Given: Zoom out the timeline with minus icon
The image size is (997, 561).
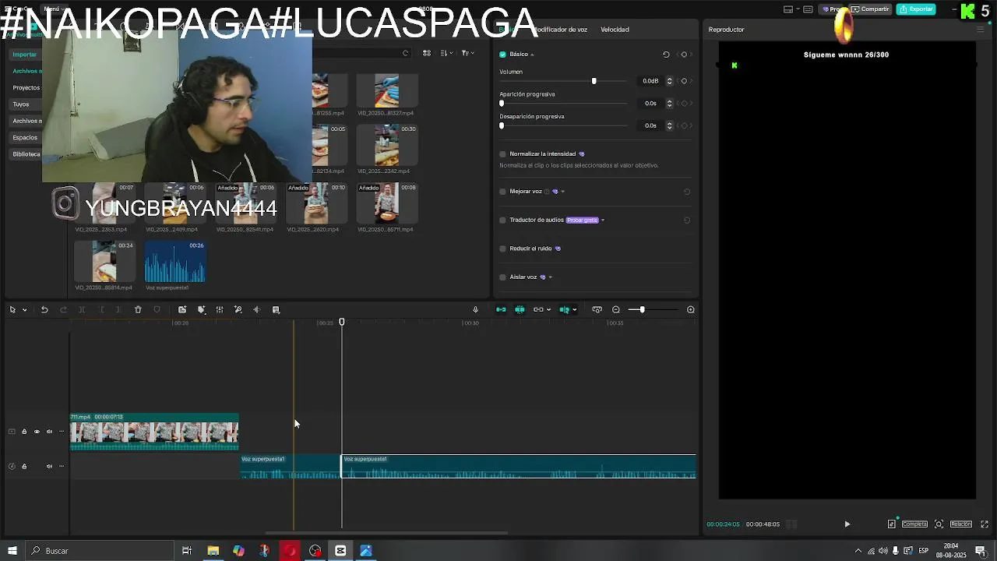Looking at the screenshot, I should [x=616, y=310].
